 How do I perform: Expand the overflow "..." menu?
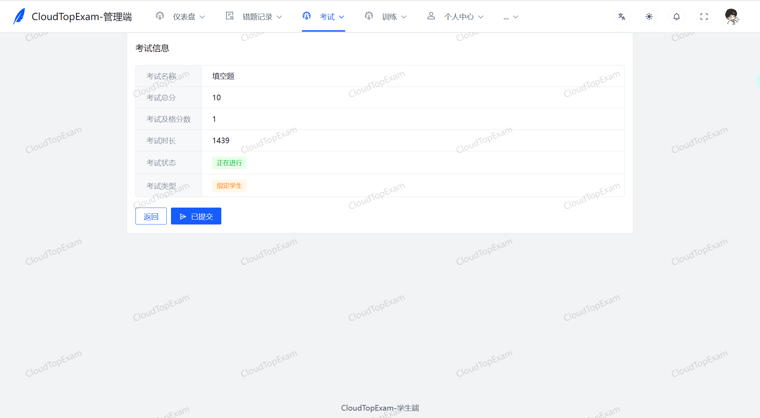510,16
